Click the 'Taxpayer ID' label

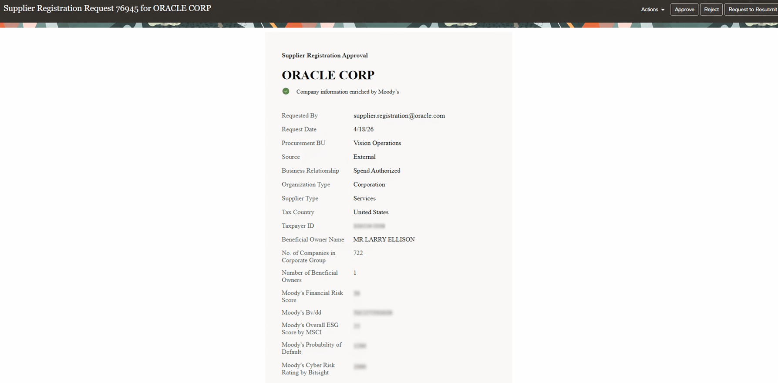298,226
